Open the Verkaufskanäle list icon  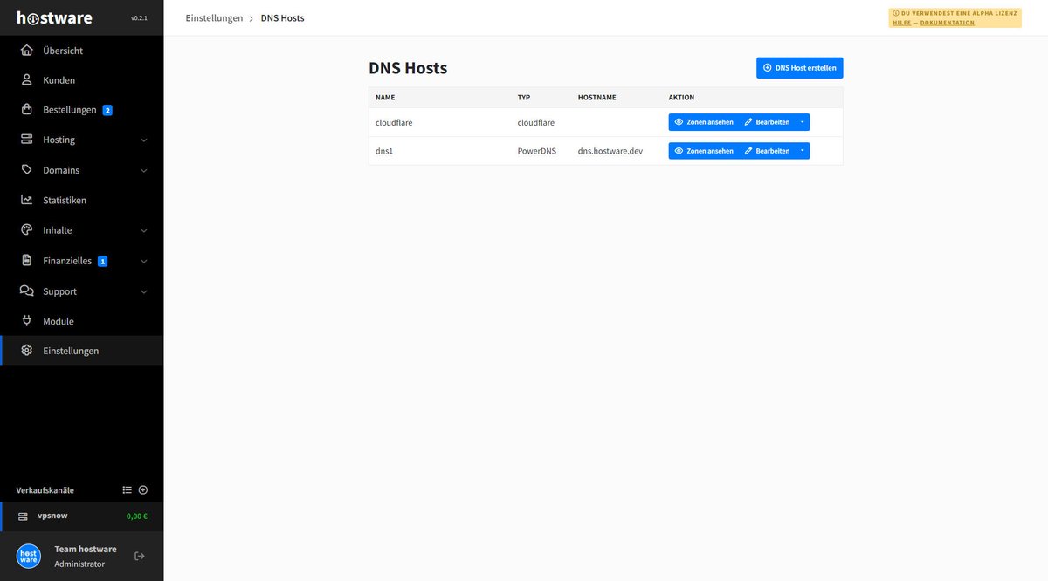click(128, 490)
